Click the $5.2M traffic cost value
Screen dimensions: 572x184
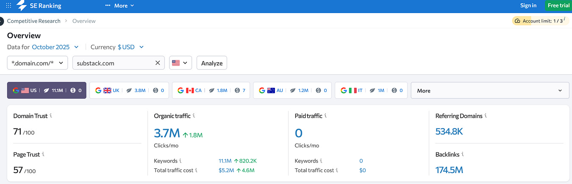[226, 170]
